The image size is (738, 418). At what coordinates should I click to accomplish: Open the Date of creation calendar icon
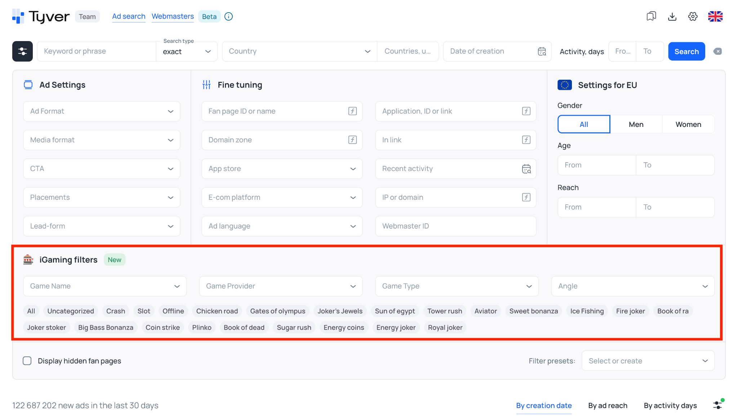(x=542, y=51)
